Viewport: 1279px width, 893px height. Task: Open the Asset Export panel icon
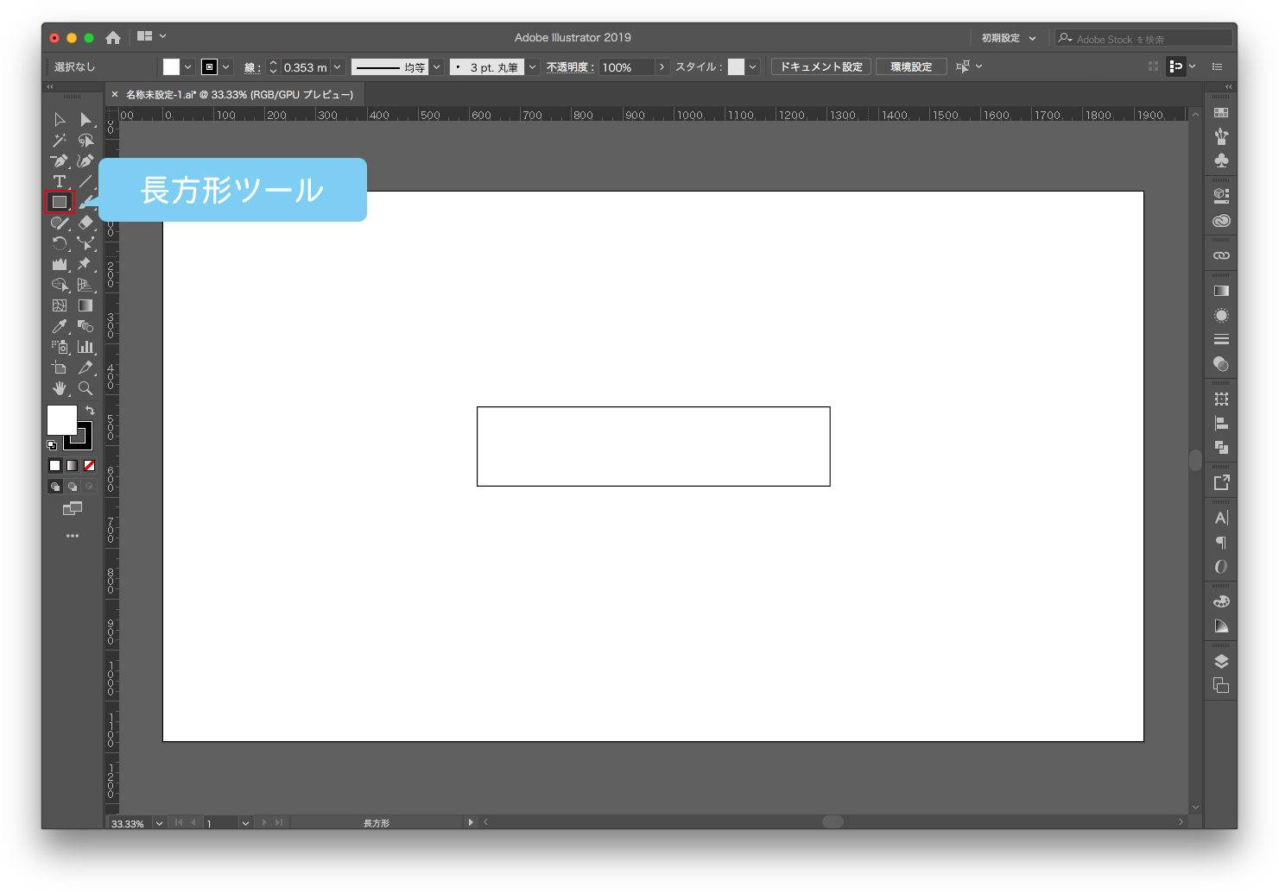[x=1221, y=482]
